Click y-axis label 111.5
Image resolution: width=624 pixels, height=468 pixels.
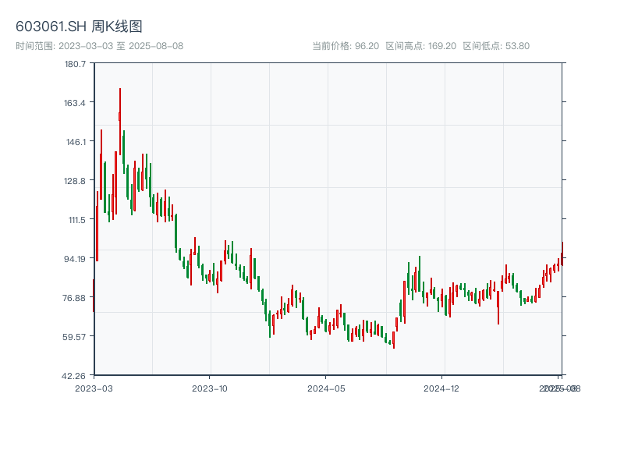coord(76,220)
